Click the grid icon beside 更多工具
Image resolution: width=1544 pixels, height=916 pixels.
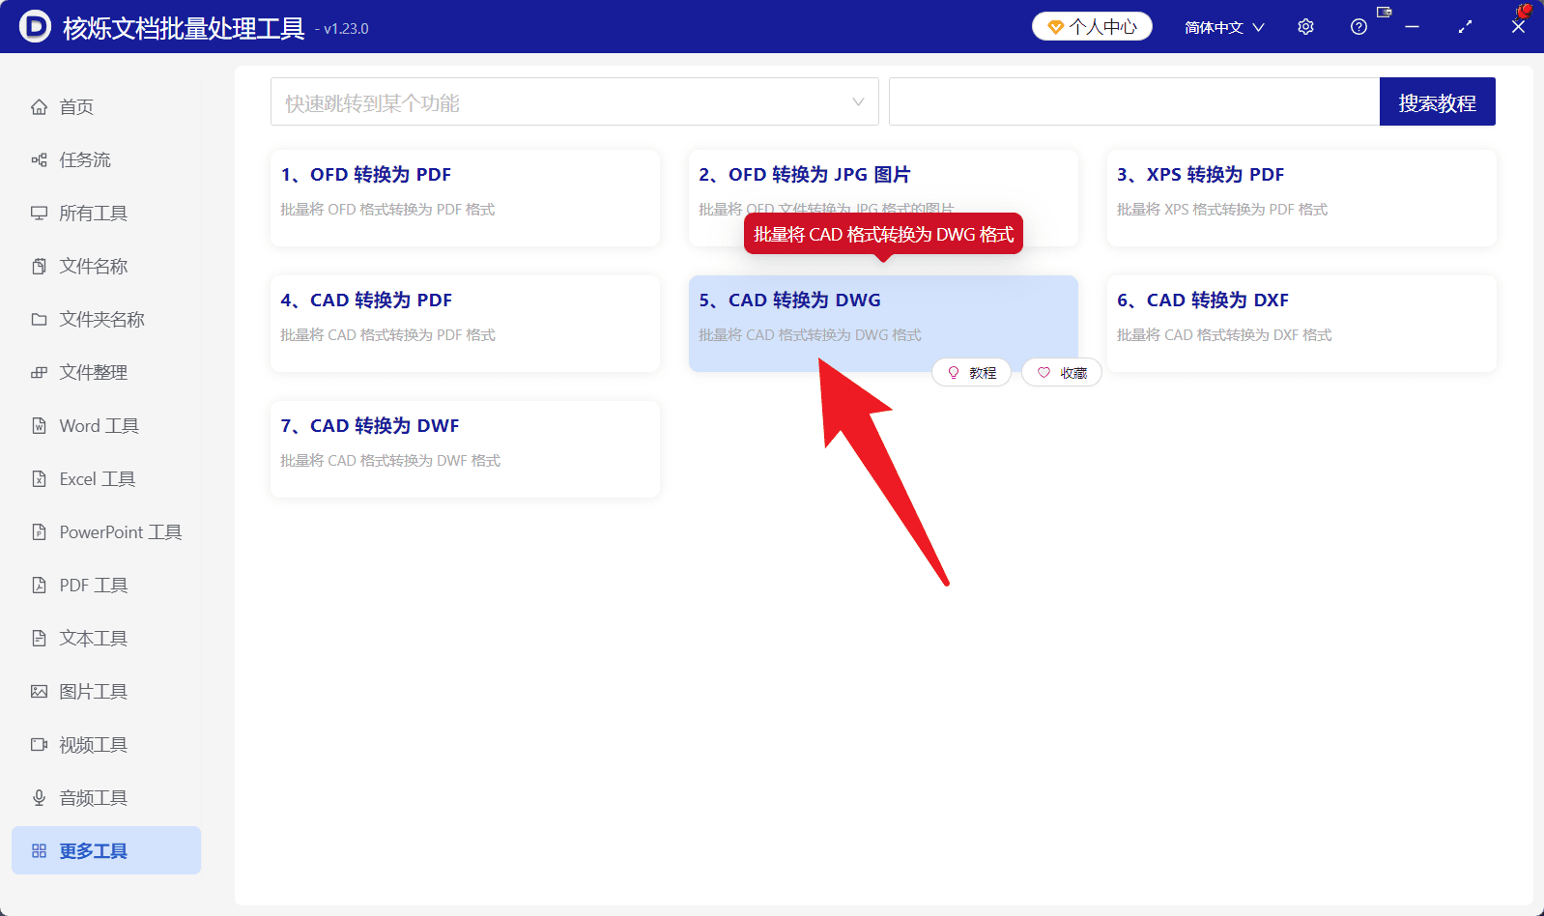39,851
